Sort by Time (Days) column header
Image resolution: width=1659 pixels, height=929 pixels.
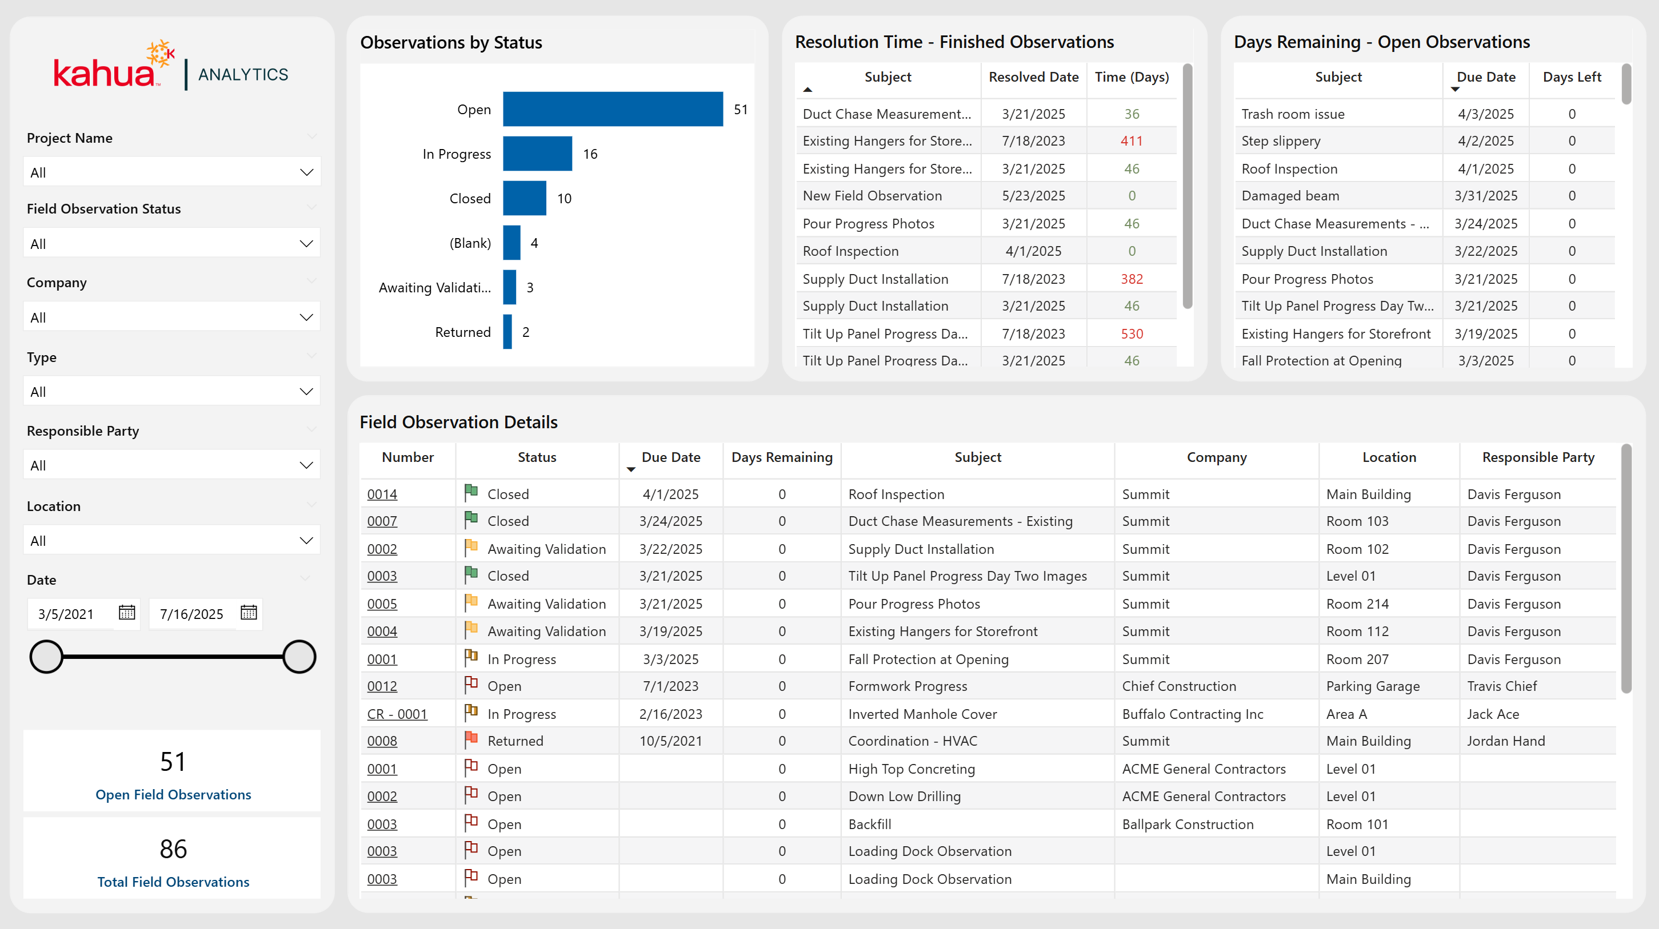(1132, 77)
